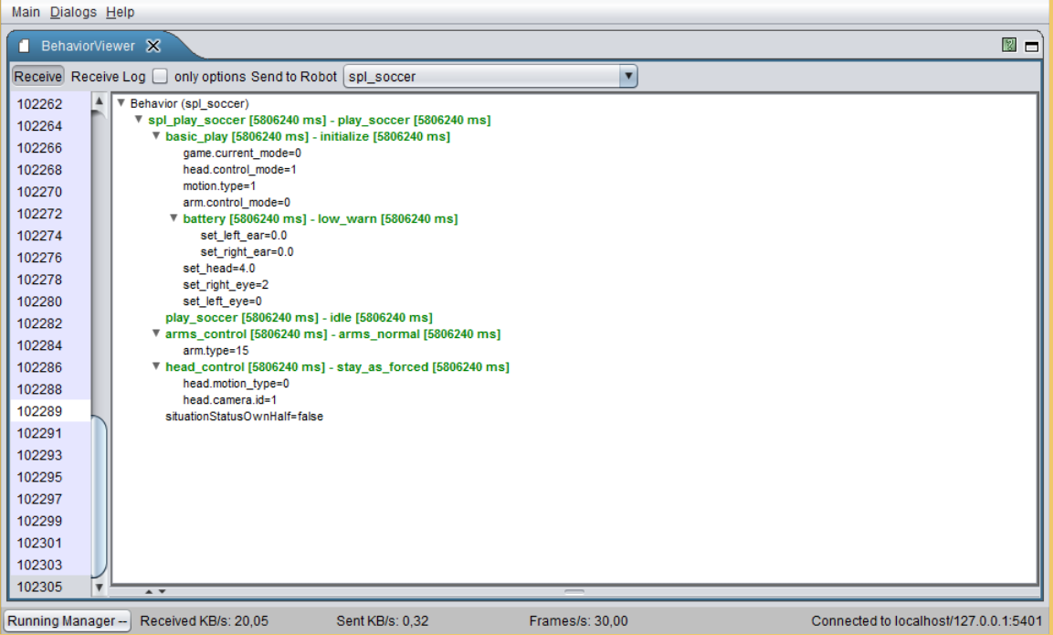Select frame 102276 in the list
This screenshot has width=1053, height=635.
[x=40, y=258]
